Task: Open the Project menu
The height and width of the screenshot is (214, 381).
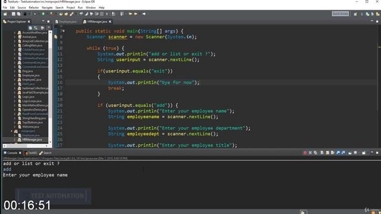Action: click(x=71, y=8)
